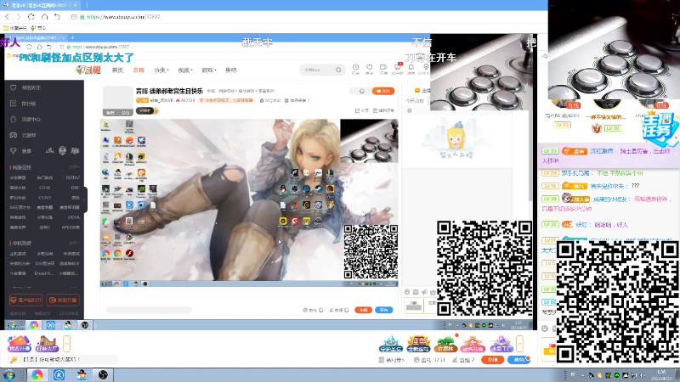The width and height of the screenshot is (680, 382).
Task: Open the watch history clock icon
Action: (355, 69)
